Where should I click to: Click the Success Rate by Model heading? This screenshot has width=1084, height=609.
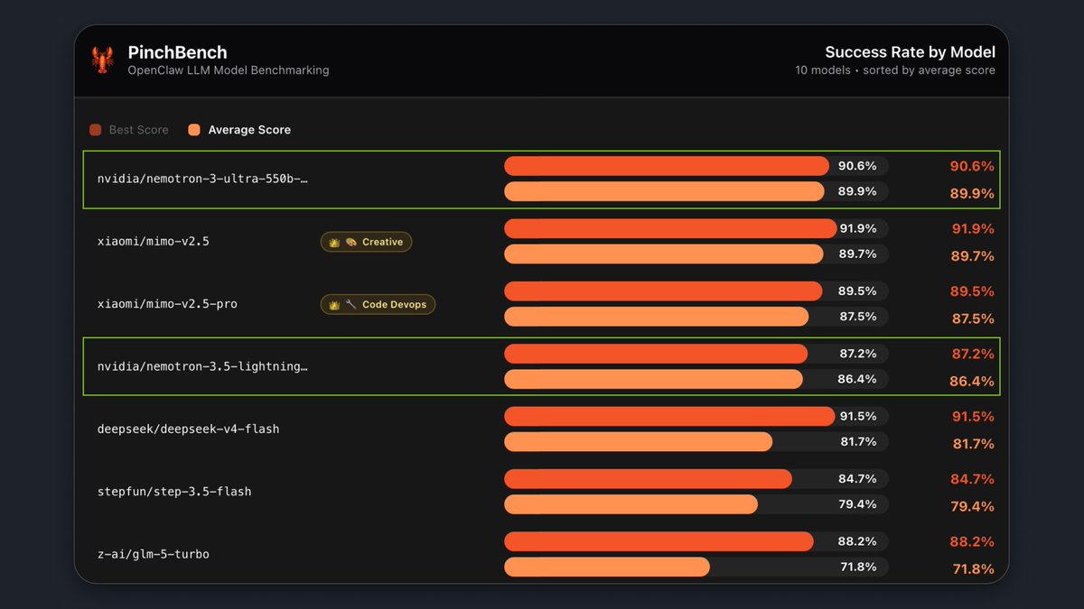pos(911,52)
